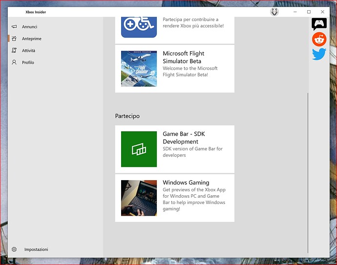Click 'Welcome to the Microsoft Flight Simulator Beta!' text
The height and width of the screenshot is (265, 337).
(190, 71)
